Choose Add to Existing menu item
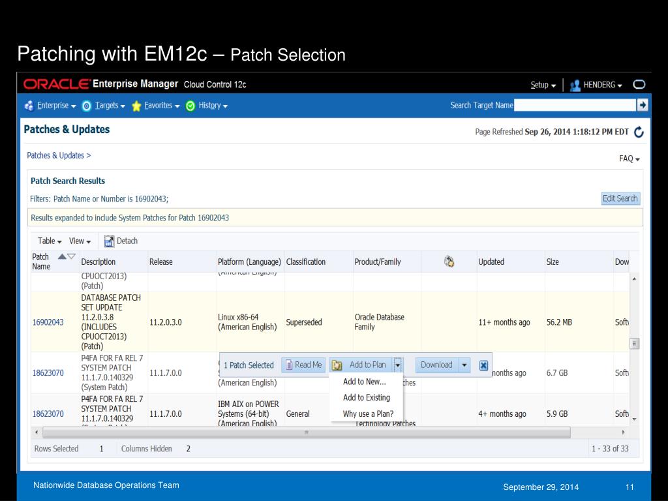This screenshot has width=668, height=501. click(367, 397)
